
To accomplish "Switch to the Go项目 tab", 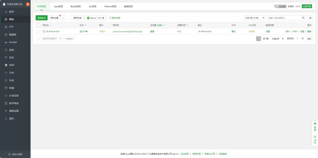I will point(93,7).
